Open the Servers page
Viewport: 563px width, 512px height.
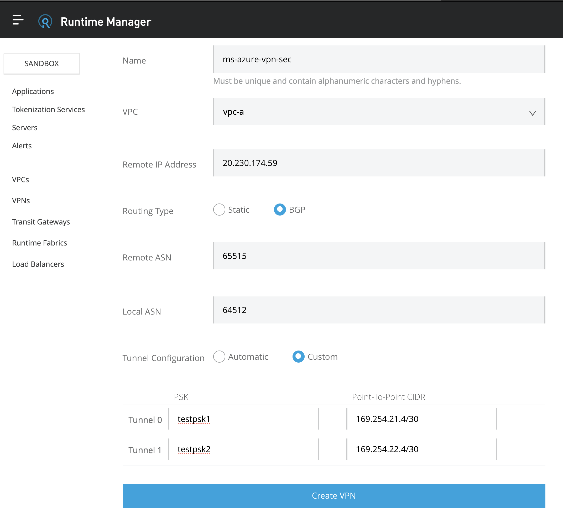pyautogui.click(x=25, y=128)
